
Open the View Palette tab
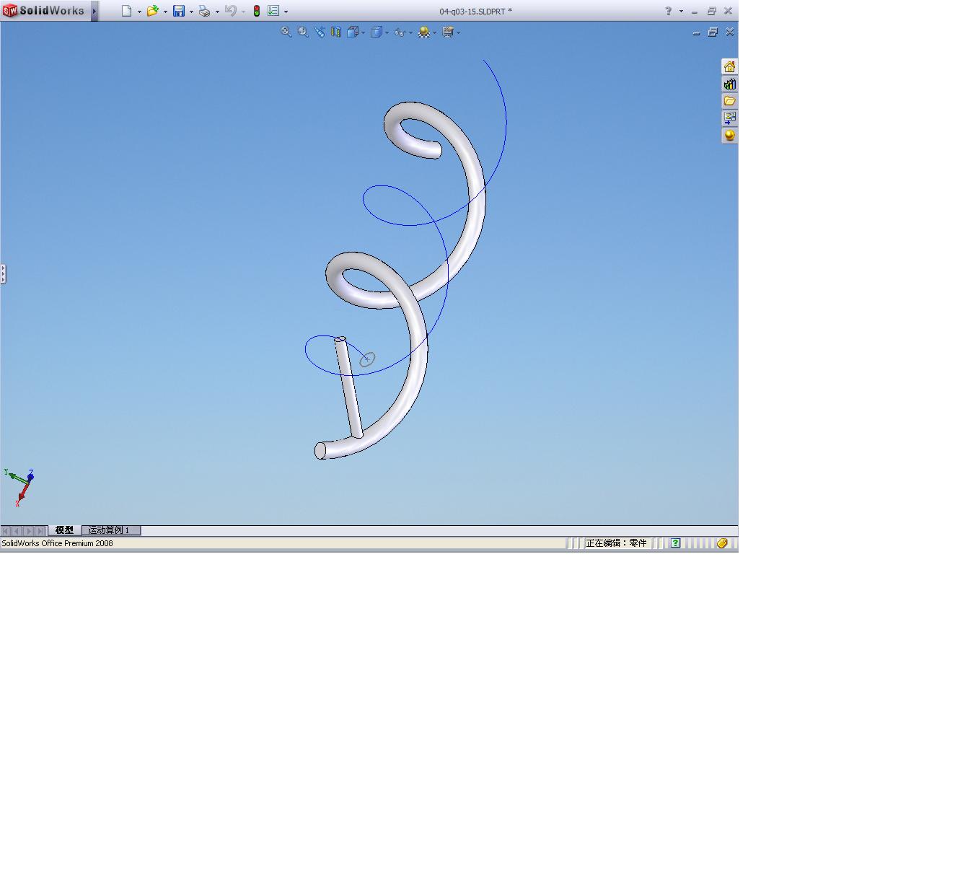click(729, 118)
